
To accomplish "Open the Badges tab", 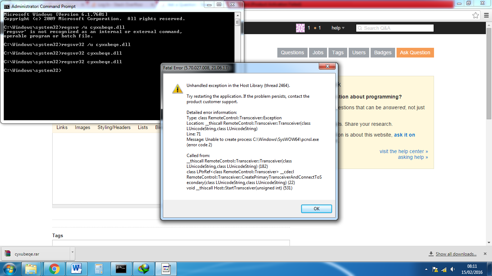I will [383, 52].
